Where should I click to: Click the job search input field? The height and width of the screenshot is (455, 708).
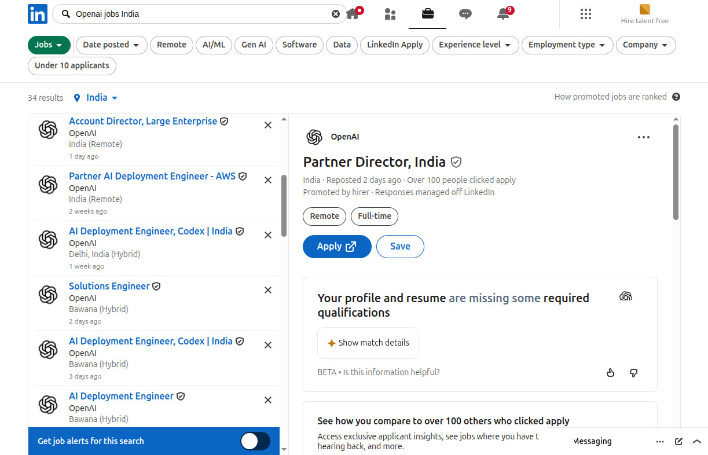click(x=200, y=14)
